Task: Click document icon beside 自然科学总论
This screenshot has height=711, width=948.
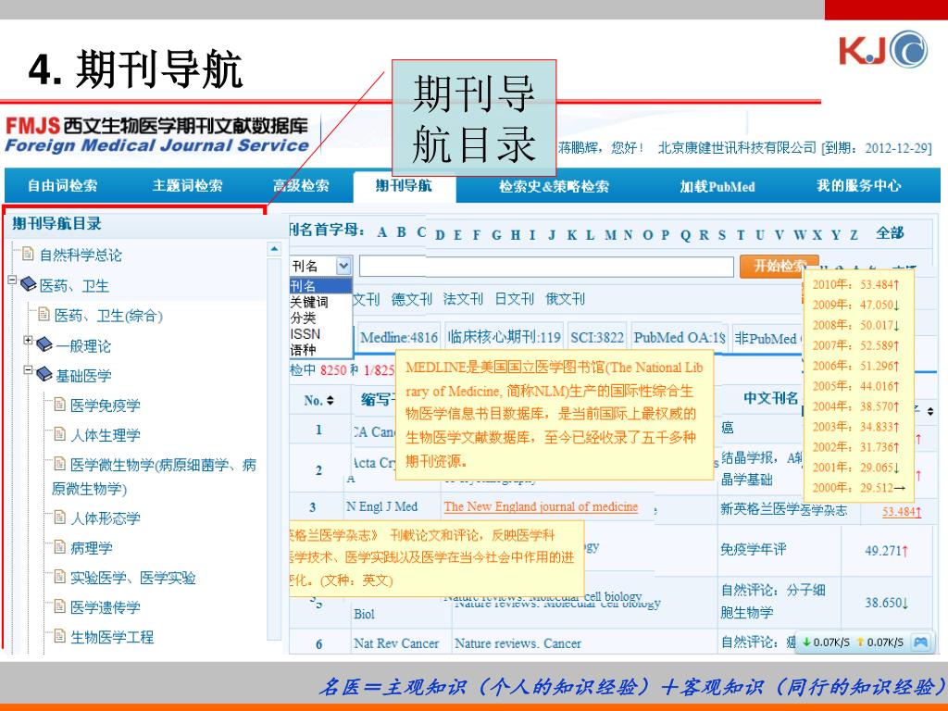Action: [28, 254]
